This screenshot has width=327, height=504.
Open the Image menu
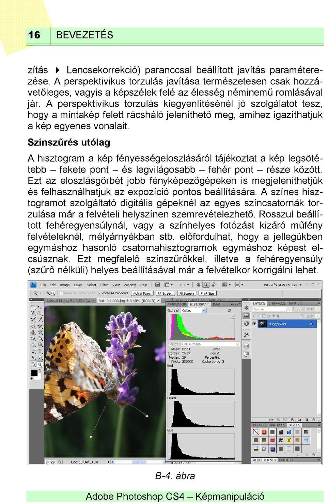coord(65,285)
